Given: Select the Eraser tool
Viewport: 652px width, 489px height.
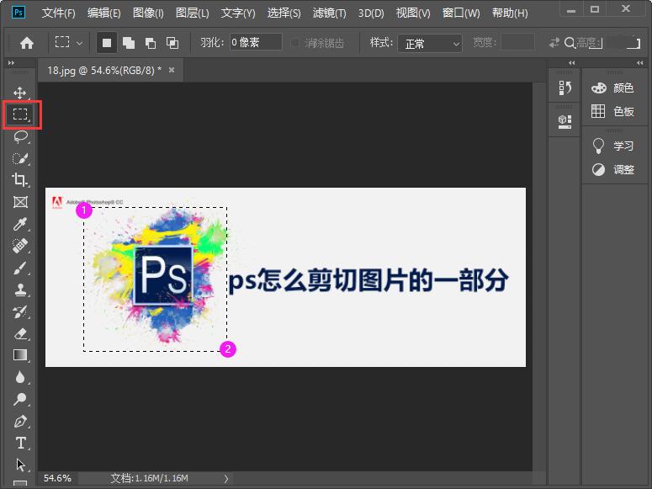Looking at the screenshot, I should [20, 333].
